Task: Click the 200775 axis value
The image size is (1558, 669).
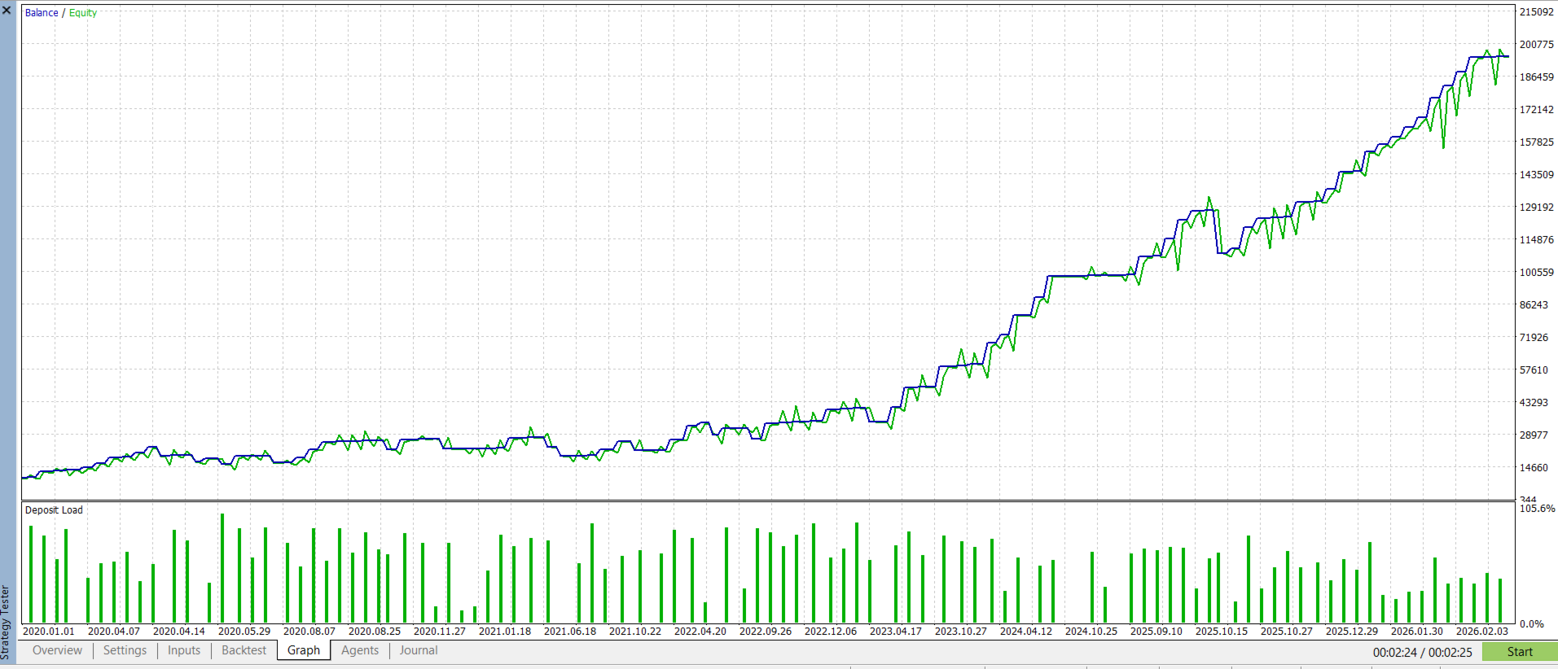Action: pyautogui.click(x=1537, y=45)
